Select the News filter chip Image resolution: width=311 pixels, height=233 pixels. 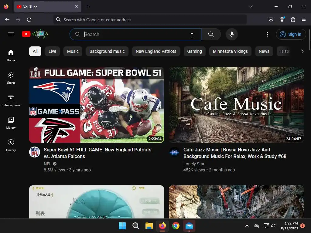[x=264, y=51]
